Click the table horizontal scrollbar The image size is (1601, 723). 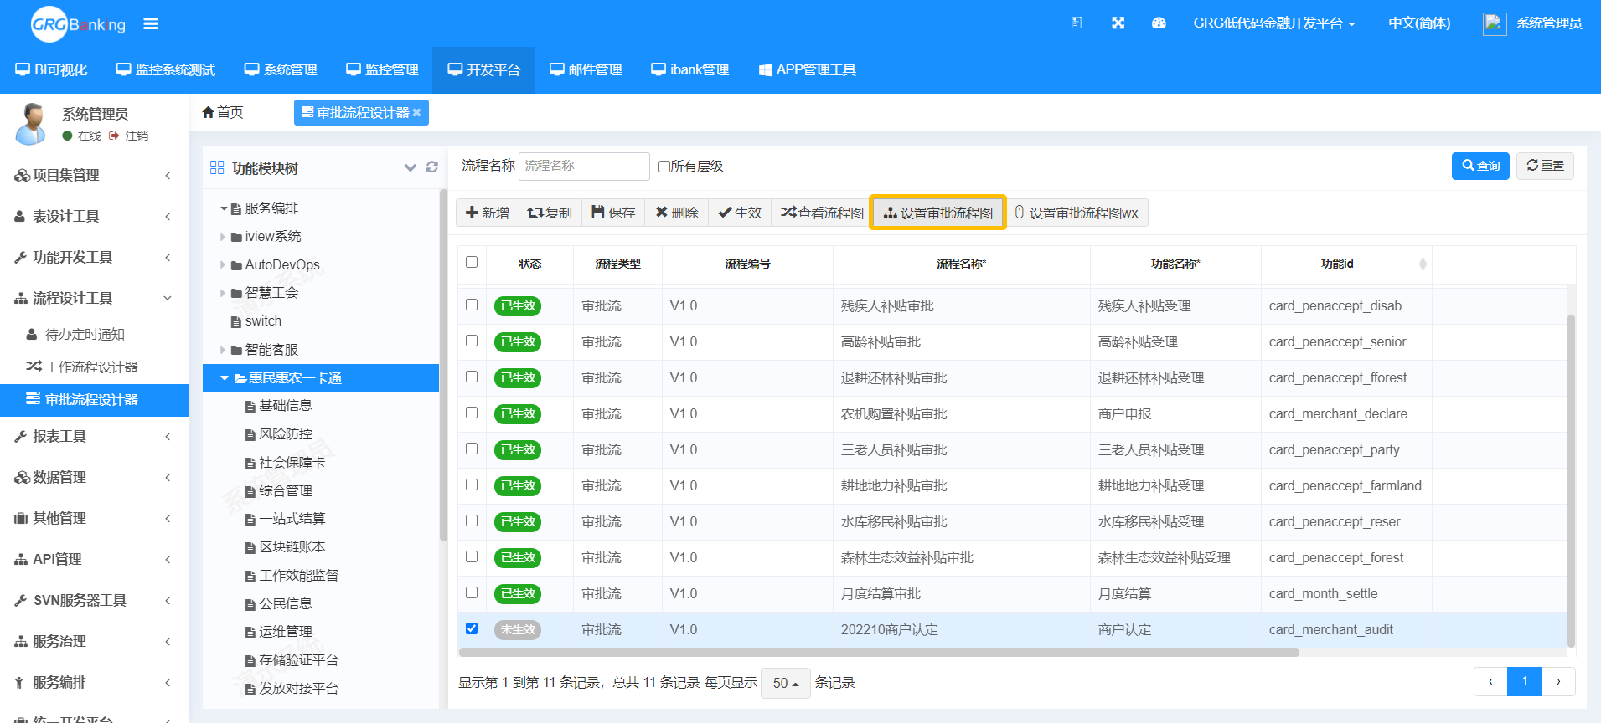point(879,652)
